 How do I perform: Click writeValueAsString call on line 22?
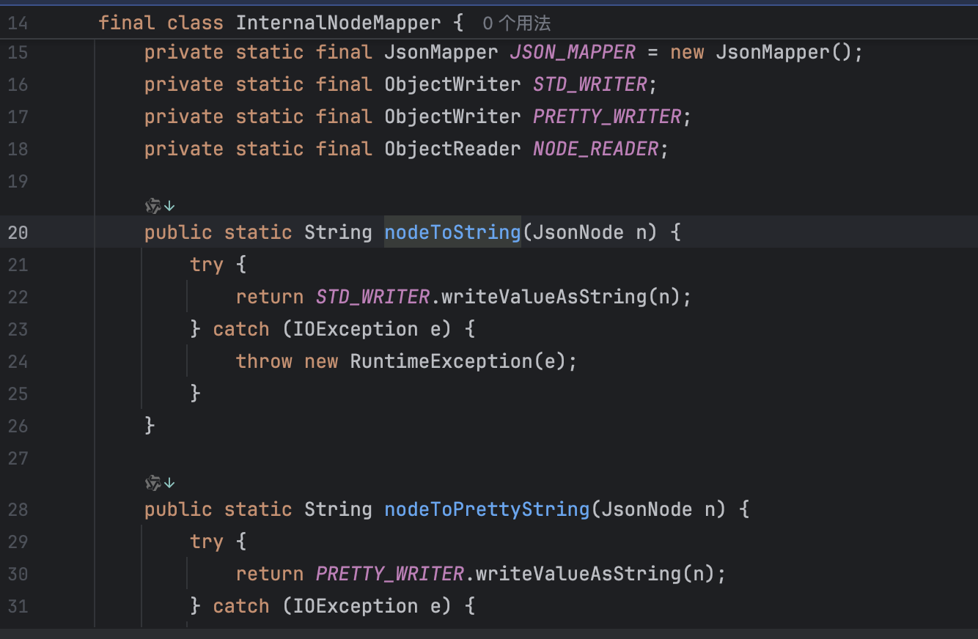(561, 297)
